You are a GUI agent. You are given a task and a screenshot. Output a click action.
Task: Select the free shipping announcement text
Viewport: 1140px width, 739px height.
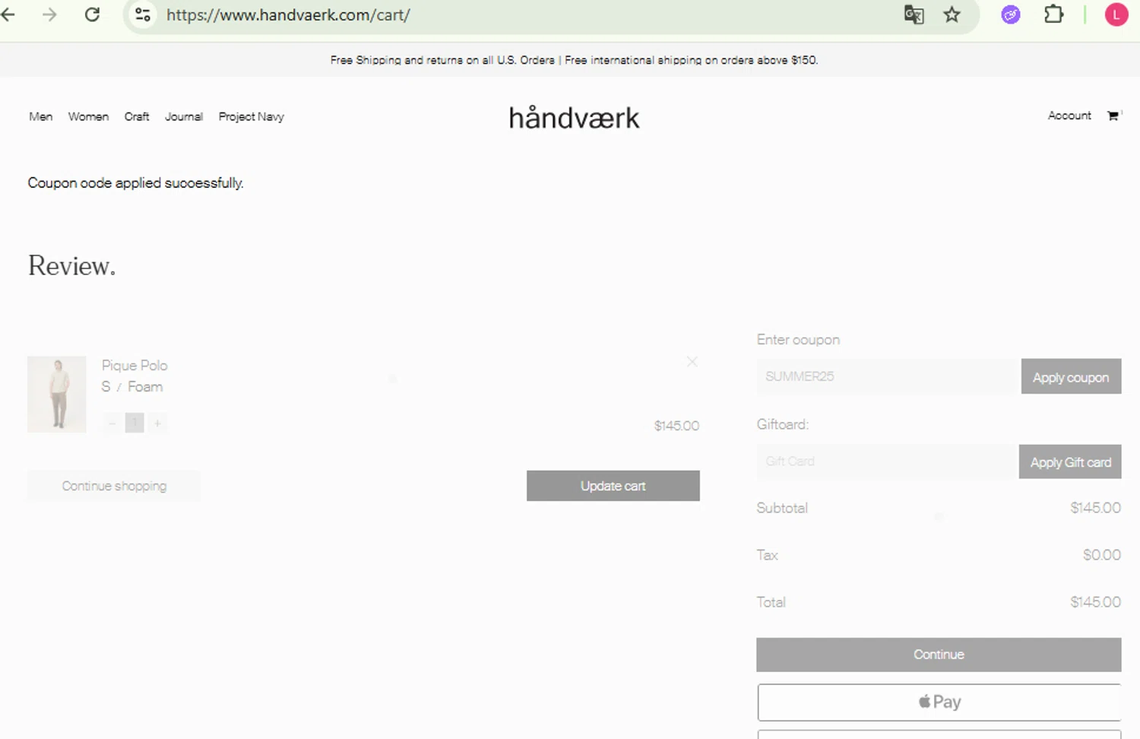point(574,60)
